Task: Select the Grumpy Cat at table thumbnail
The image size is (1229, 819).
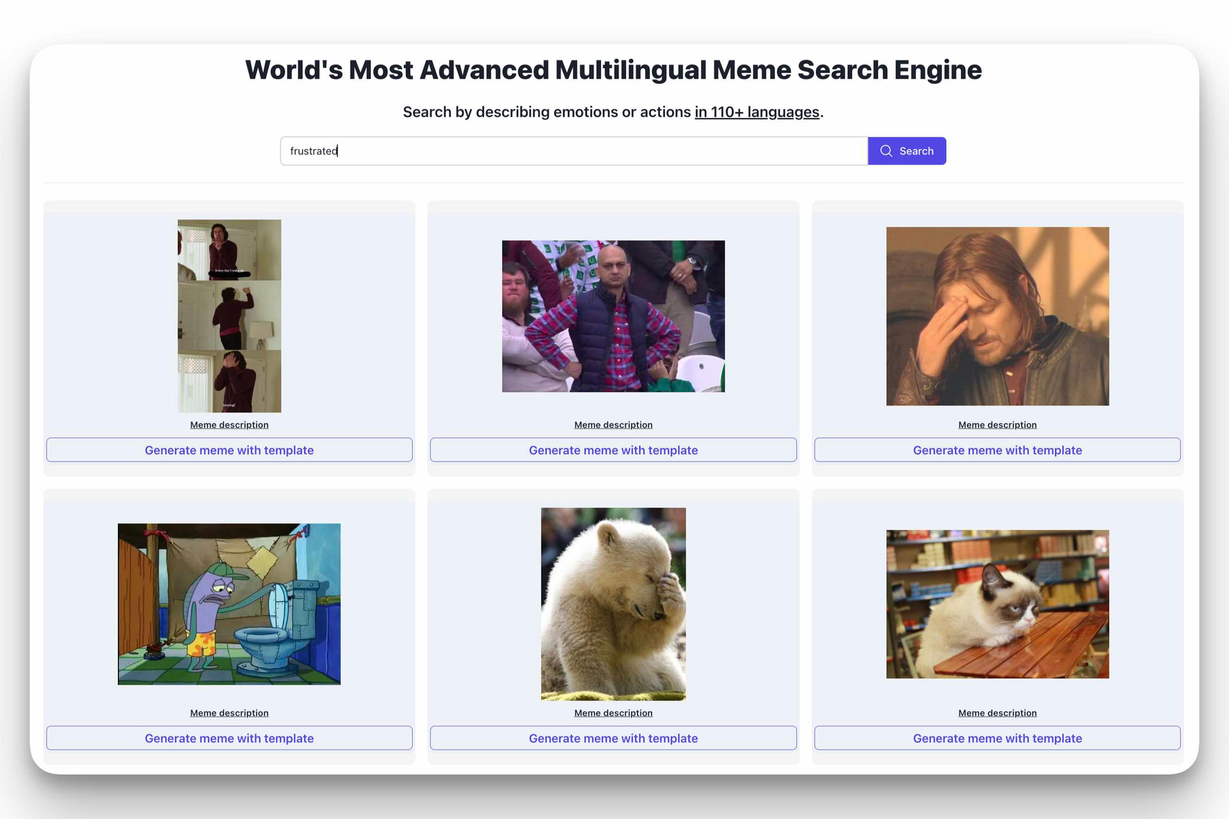Action: click(997, 604)
